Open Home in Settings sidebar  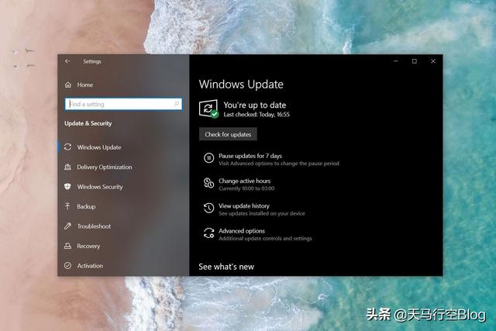pyautogui.click(x=84, y=84)
